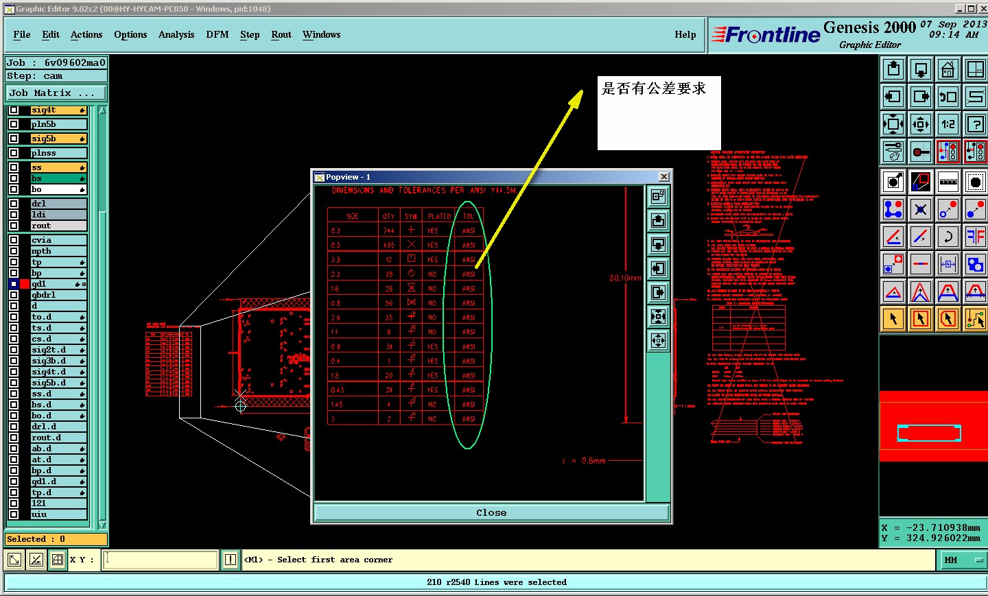Toggle checkbox for layer drl
The height and width of the screenshot is (596, 988).
[x=14, y=204]
